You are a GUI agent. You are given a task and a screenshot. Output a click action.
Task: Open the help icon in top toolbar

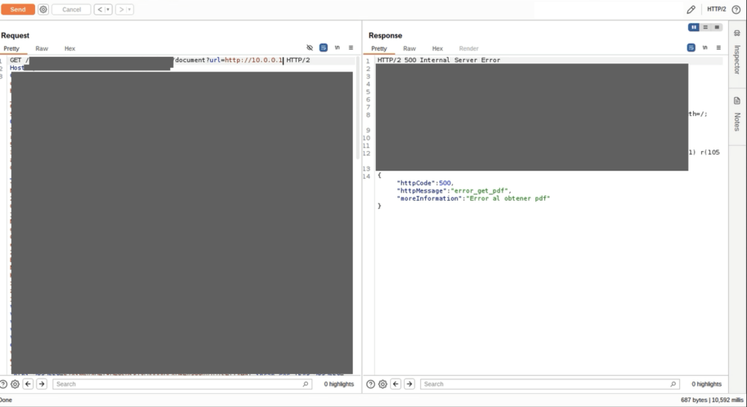point(736,9)
